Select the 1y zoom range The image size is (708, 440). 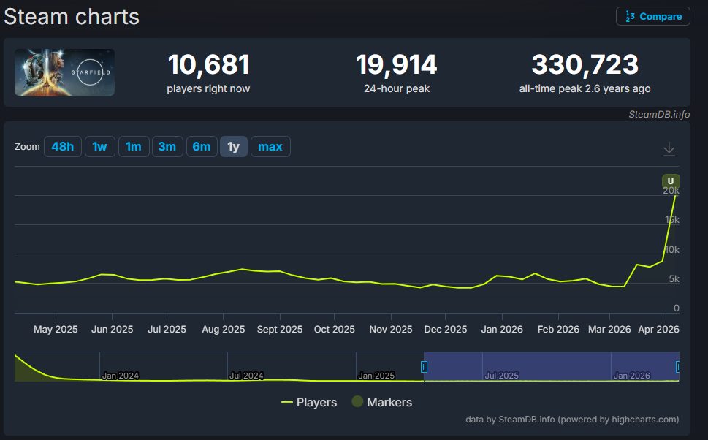point(233,146)
